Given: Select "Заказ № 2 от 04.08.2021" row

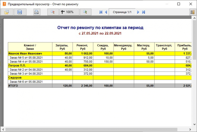Looking at the screenshot, I should pyautogui.click(x=100, y=70).
